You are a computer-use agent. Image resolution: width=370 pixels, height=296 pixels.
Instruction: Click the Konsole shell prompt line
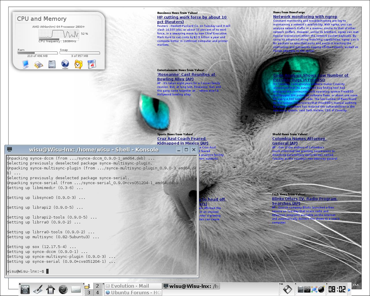(27, 271)
